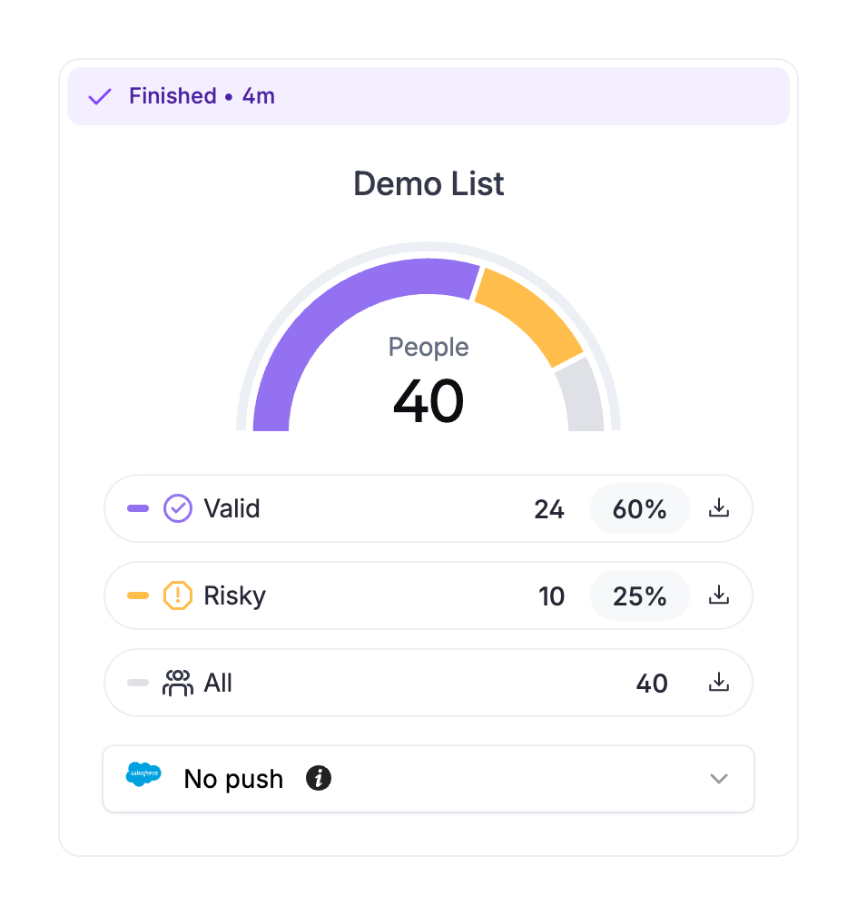This screenshot has width=857, height=915.
Task: Toggle the purple dash marker on the Valid row
Action: (x=138, y=508)
